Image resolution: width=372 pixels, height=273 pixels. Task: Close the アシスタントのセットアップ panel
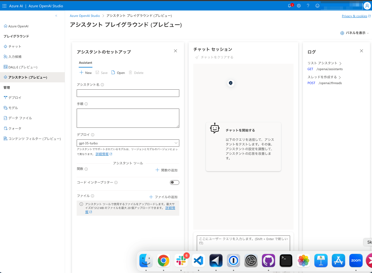click(x=176, y=51)
